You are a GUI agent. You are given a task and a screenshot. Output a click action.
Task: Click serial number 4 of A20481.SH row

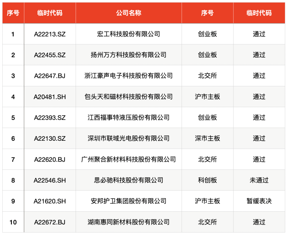13,97
